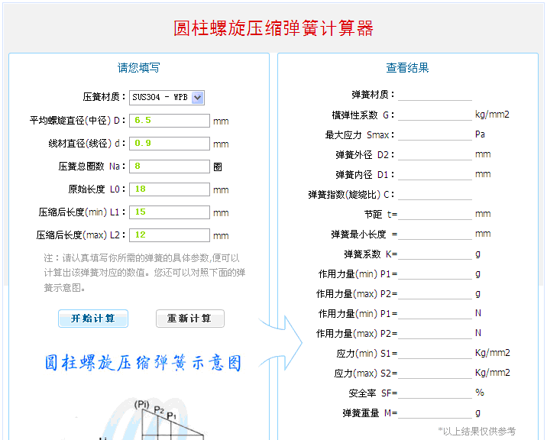Select the 弹簧重量 M result field
547x440 pixels.
coord(435,412)
